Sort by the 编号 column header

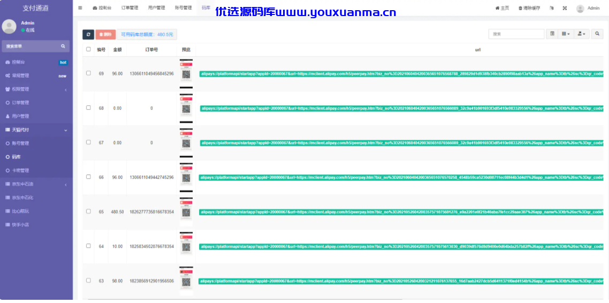101,50
